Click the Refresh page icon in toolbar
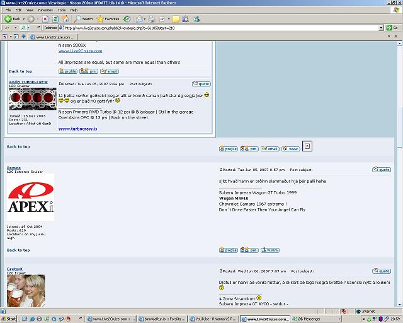 click(x=55, y=19)
